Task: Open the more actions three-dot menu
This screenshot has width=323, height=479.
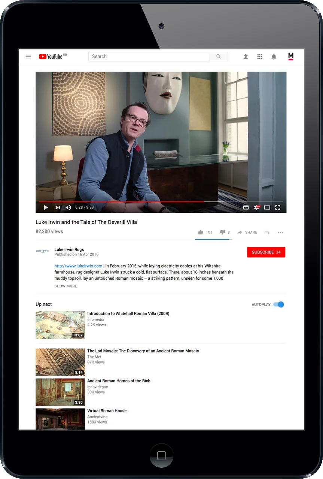Action: pyautogui.click(x=280, y=233)
